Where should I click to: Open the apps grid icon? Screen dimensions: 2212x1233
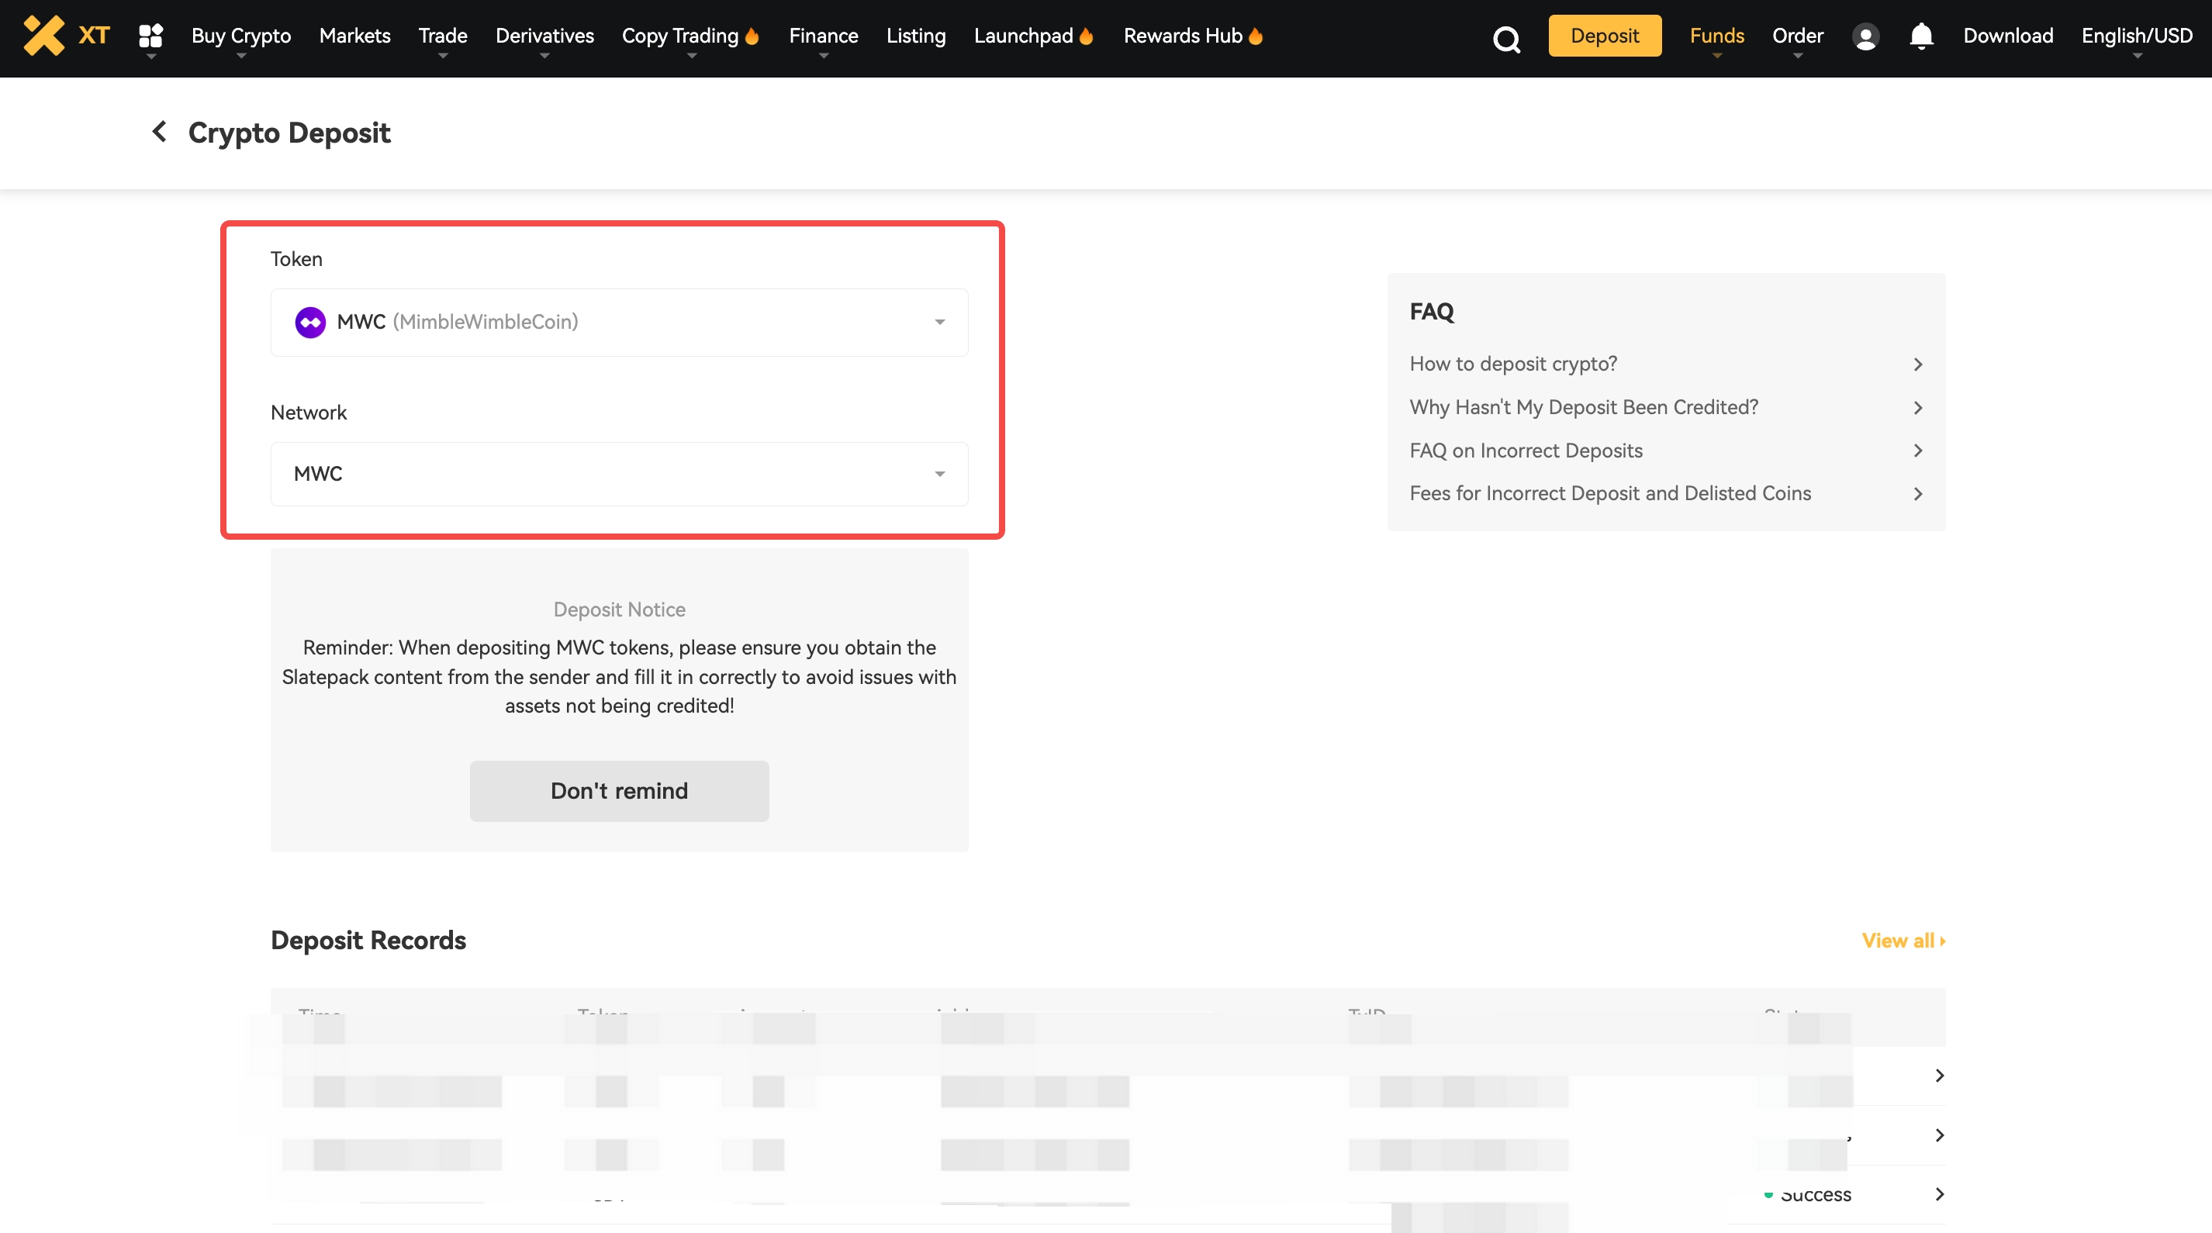151,36
